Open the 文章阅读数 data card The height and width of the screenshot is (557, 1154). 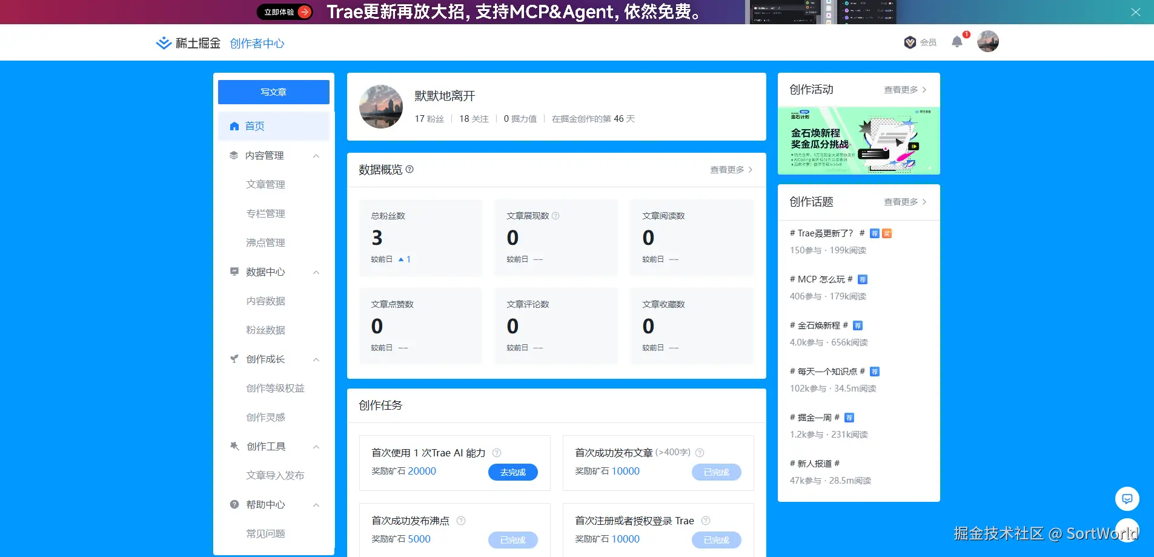(692, 238)
